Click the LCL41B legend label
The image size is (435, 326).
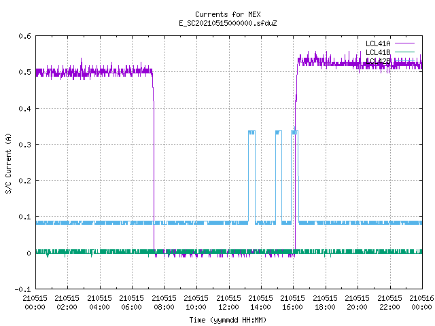378,52
